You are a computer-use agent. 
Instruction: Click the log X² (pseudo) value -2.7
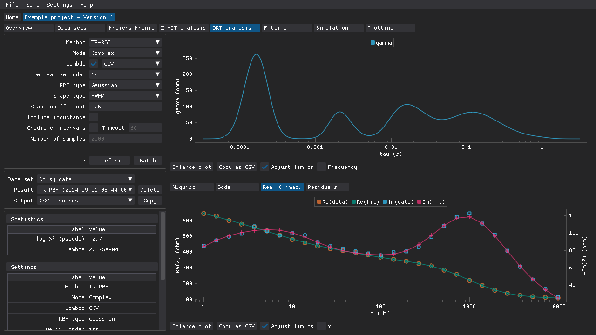click(121, 239)
